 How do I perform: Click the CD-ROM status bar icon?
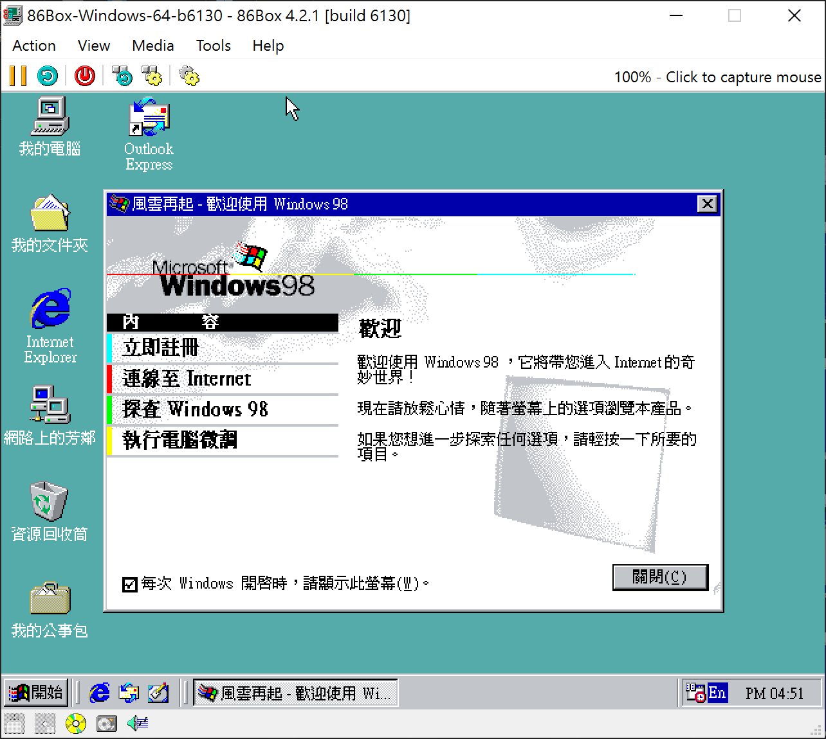[75, 724]
